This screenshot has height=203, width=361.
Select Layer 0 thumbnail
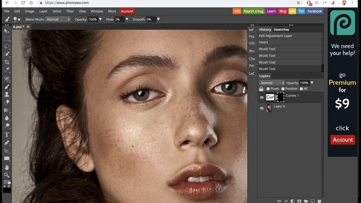pyautogui.click(x=268, y=108)
